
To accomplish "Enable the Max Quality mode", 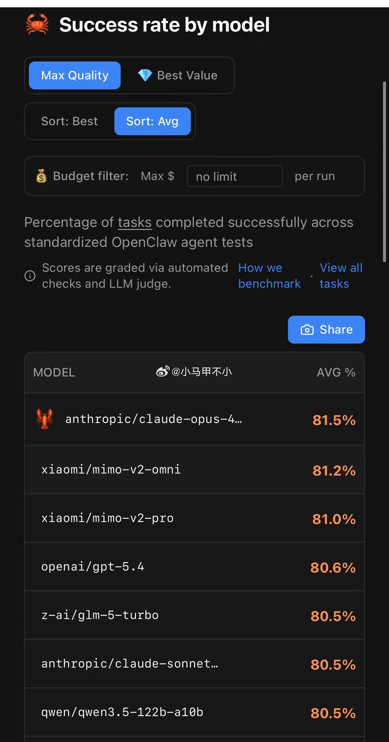I will (x=74, y=75).
